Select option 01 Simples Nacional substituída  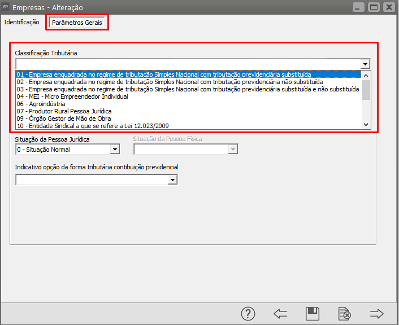[x=188, y=74]
